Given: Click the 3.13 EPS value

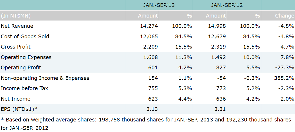Looking at the screenshot, I should [152, 109].
